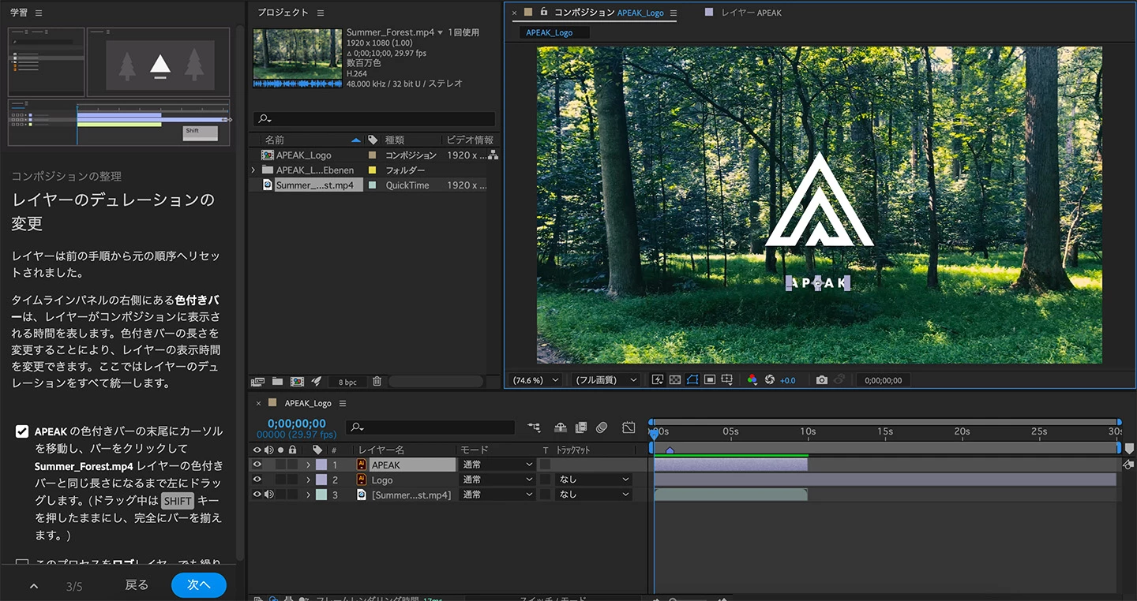Click the Summer_Forest layer label color swatch
Screen dimensions: 1137x601
pyautogui.click(x=321, y=495)
